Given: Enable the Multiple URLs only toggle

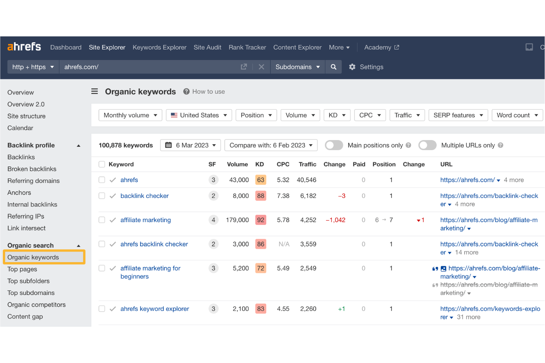Looking at the screenshot, I should point(427,145).
